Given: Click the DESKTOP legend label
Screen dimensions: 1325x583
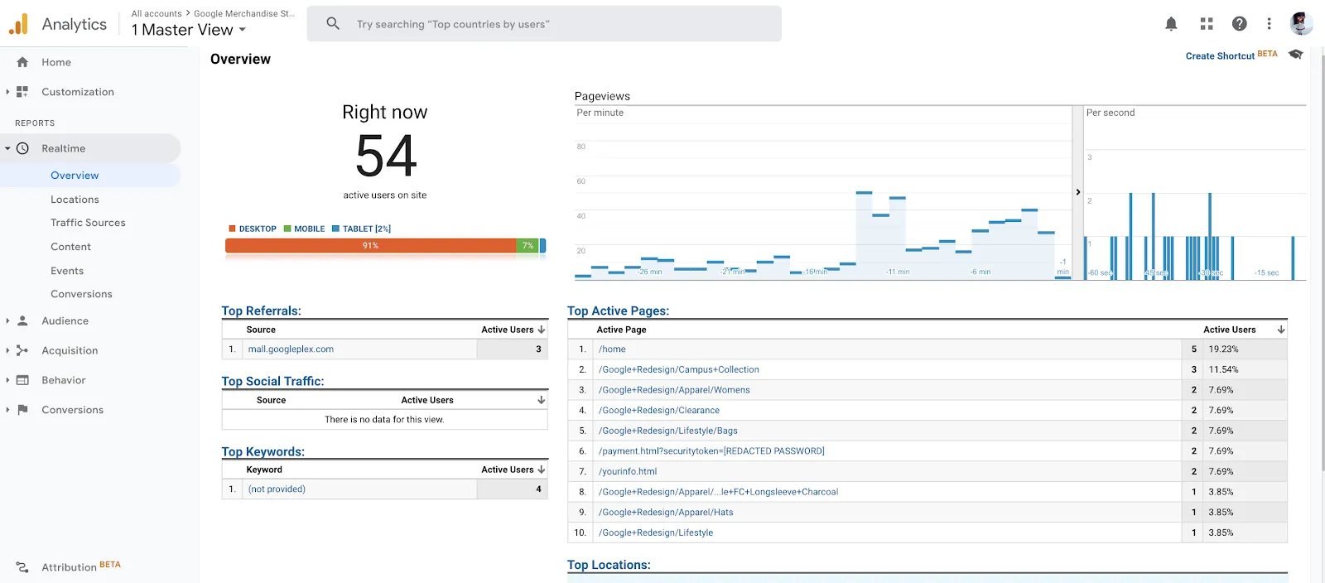Looking at the screenshot, I should click(258, 229).
